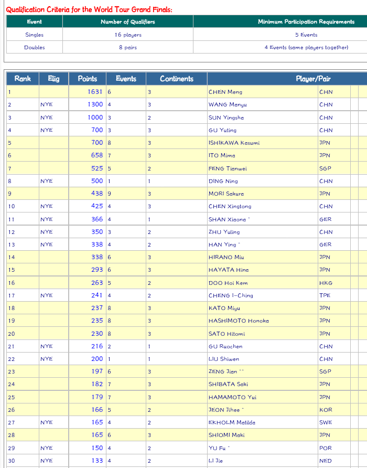This screenshot has height=468, width=367.
Task: Select player name DOO Hoi Kem
Action: pyautogui.click(x=228, y=283)
